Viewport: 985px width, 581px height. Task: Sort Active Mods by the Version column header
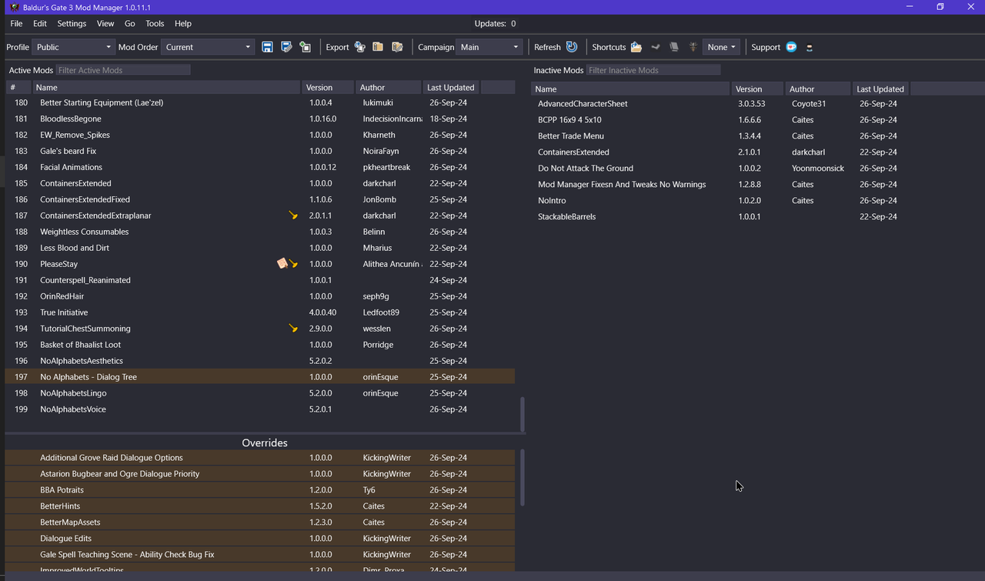pos(328,87)
